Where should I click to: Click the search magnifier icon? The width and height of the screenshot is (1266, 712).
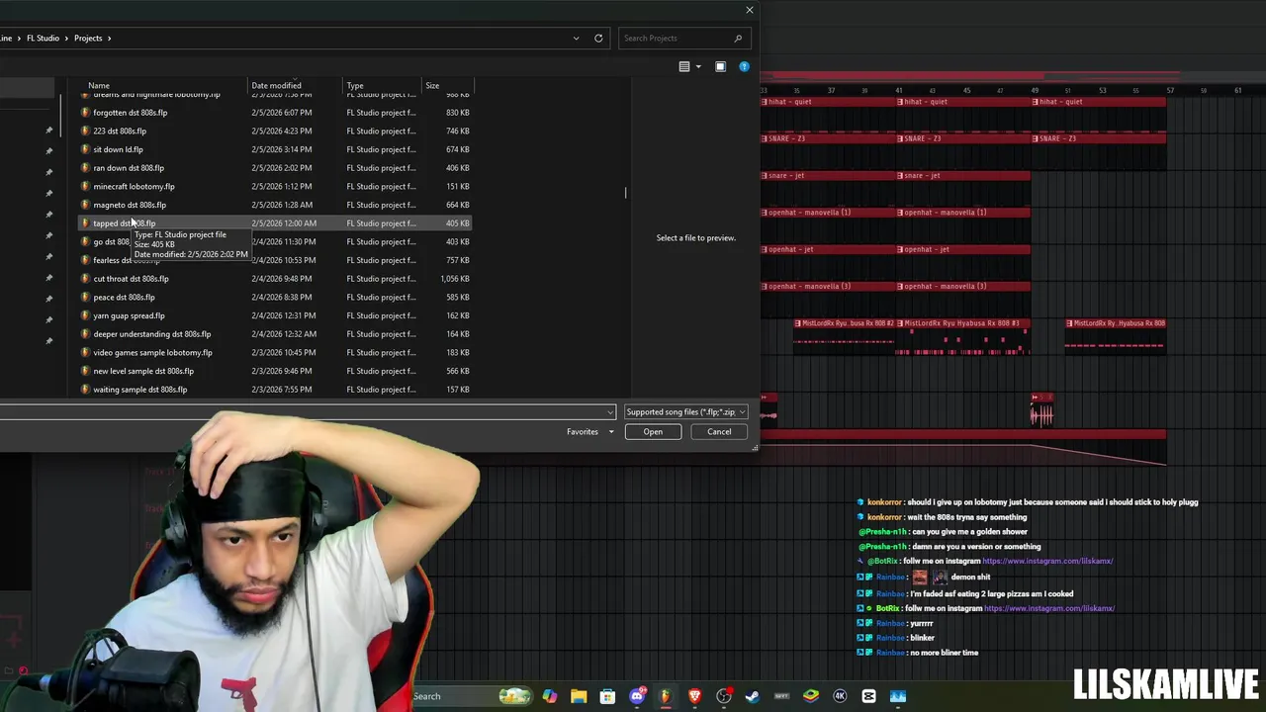(738, 38)
